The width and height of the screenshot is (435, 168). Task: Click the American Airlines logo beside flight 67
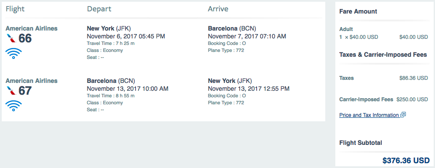pyautogui.click(x=11, y=91)
